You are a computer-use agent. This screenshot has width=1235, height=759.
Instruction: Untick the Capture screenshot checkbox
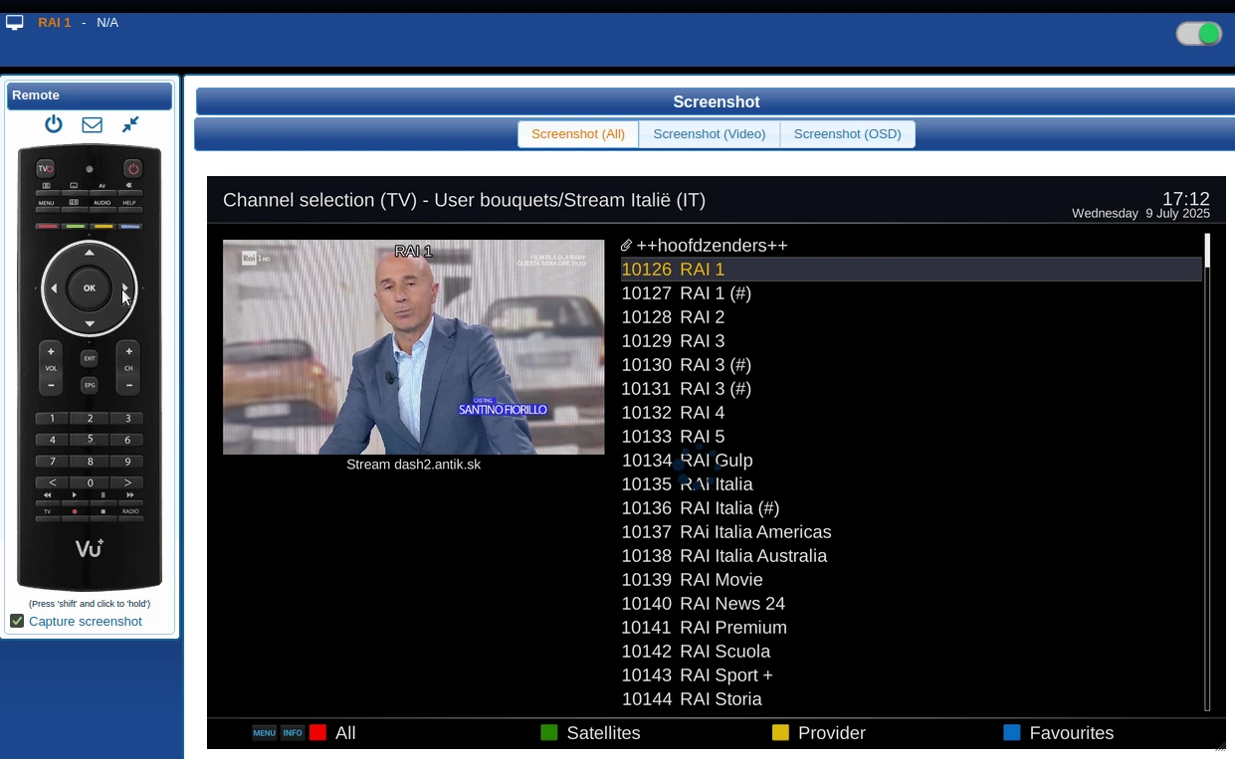point(17,622)
